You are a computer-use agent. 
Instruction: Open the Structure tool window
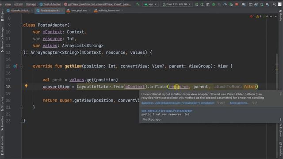point(2,104)
